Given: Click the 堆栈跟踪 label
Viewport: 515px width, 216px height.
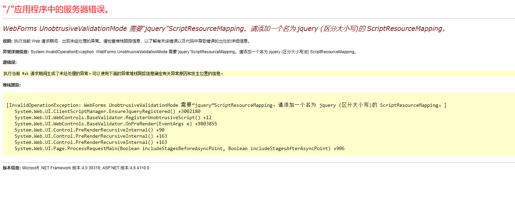Looking at the screenshot, I should [x=12, y=85].
